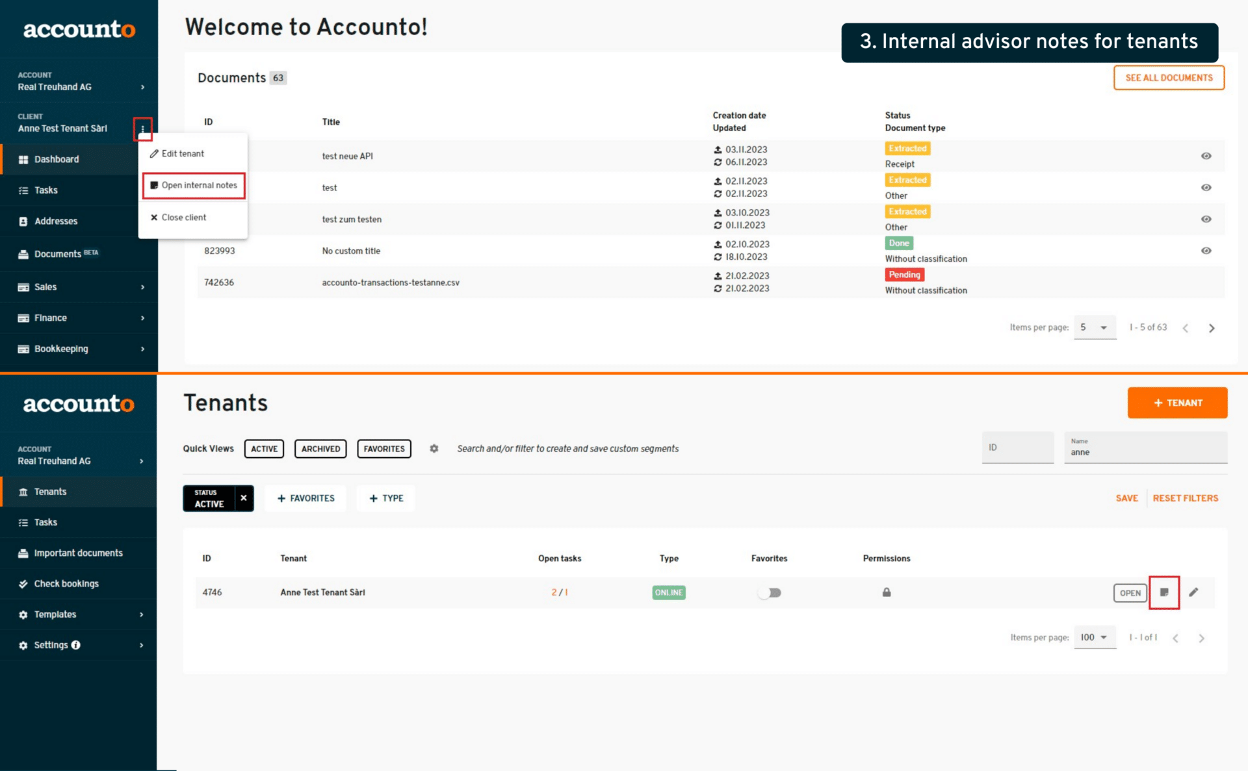
Task: Click the Tasks list icon in upper sidebar
Action: (23, 190)
